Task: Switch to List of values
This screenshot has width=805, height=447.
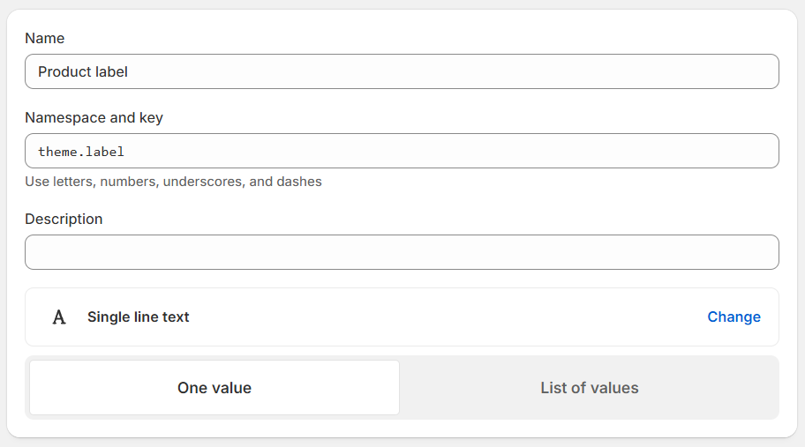Action: pyautogui.click(x=589, y=388)
